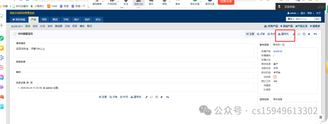
Task: Open the 收藏 bookmarks dropdown arrow
Action: [10, 6]
